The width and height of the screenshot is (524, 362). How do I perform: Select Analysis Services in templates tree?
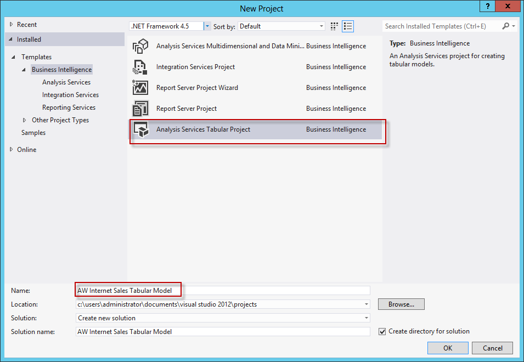pos(66,82)
